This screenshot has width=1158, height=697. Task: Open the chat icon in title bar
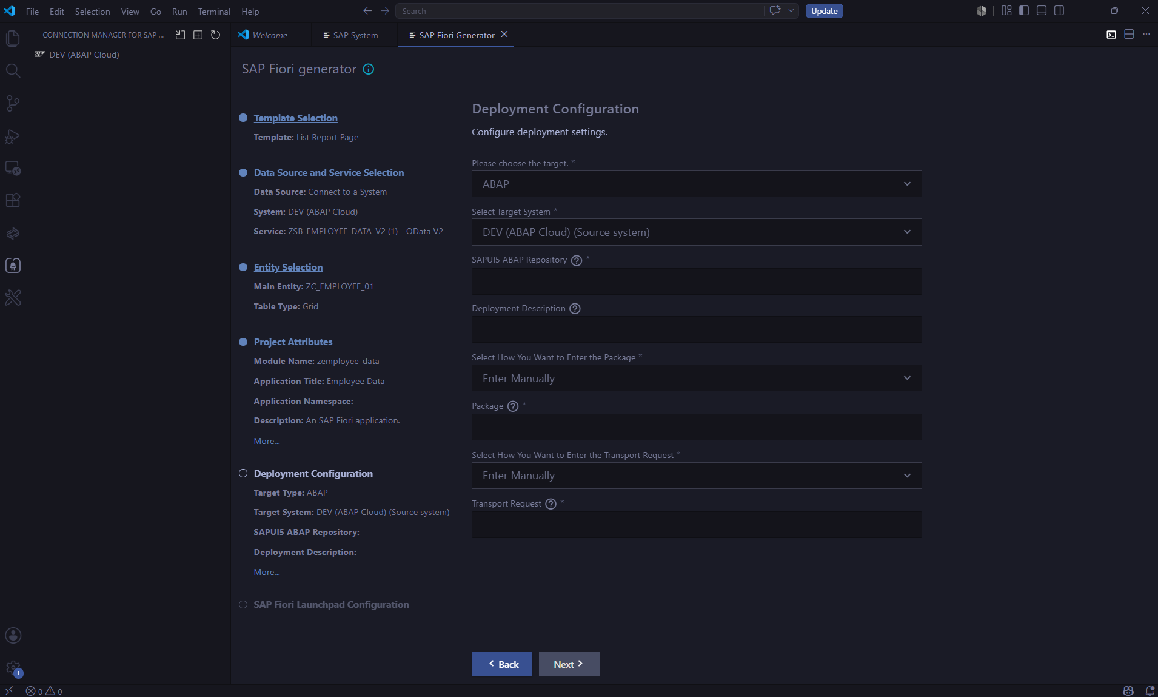pos(775,10)
